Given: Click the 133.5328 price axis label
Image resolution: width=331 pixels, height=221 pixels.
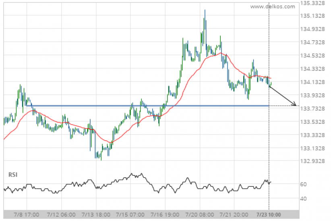Looking at the screenshot, I should [x=312, y=122].
